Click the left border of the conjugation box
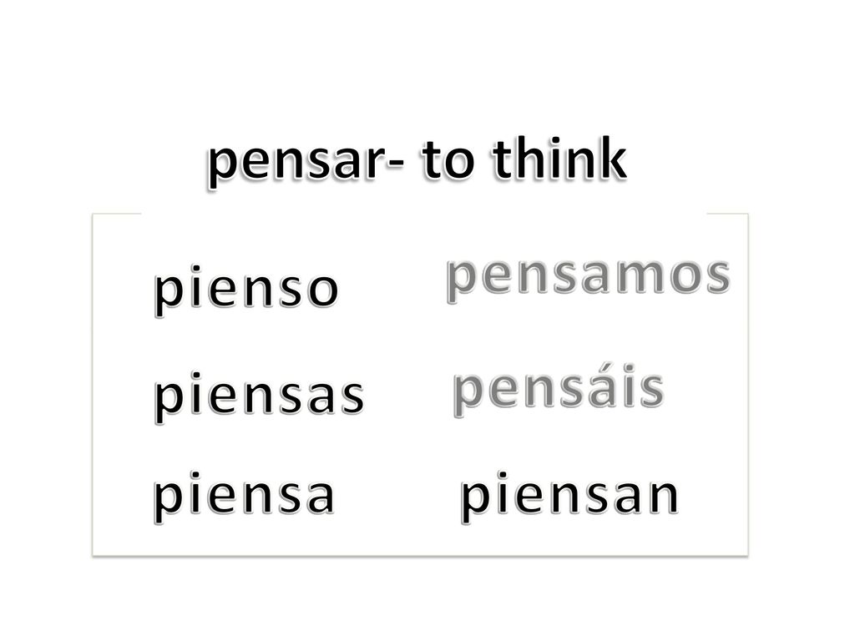Screen dimensions: 855x641 tap(94, 385)
